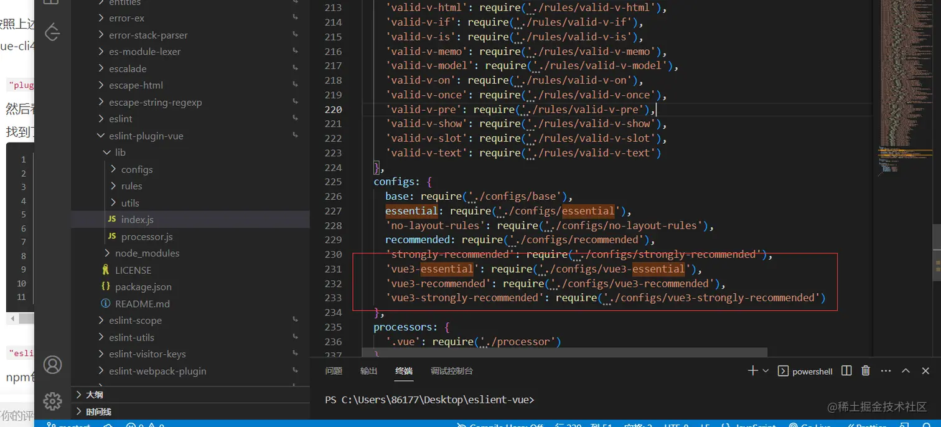Maximize the panel with the up chevron
This screenshot has width=941, height=427.
(906, 370)
